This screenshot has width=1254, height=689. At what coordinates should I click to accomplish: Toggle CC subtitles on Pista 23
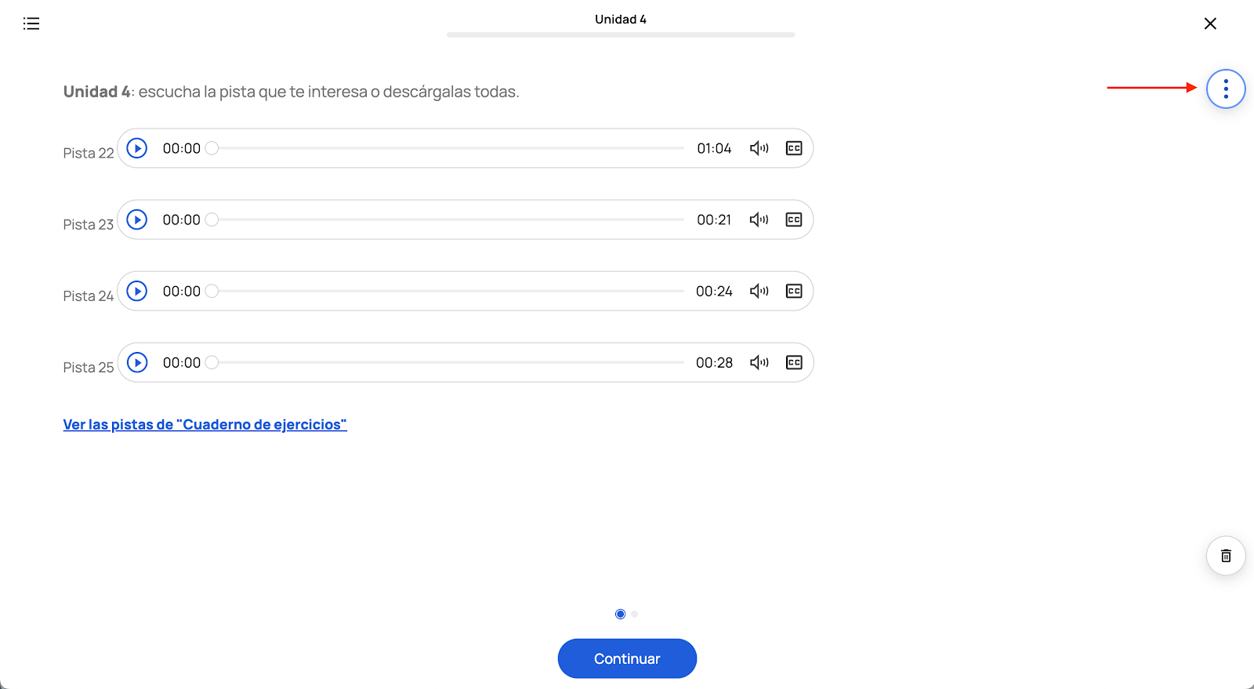pos(794,219)
